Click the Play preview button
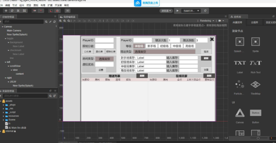This screenshot has width=276, height=143. pyautogui.click(x=177, y=11)
